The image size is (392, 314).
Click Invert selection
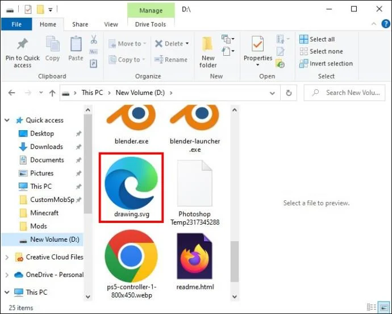click(326, 64)
